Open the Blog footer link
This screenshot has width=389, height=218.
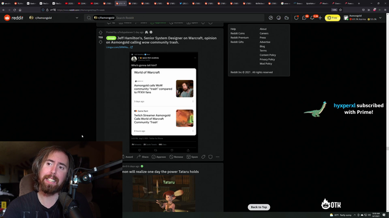[x=262, y=47]
